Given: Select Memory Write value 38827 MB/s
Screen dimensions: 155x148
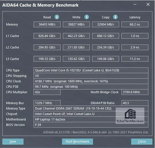Looking at the screenshot, I should (76, 24).
